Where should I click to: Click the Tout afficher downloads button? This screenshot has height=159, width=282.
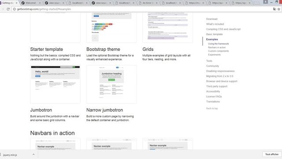[x=272, y=154]
